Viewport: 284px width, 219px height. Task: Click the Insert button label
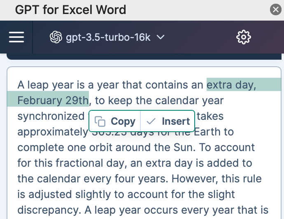[176, 121]
